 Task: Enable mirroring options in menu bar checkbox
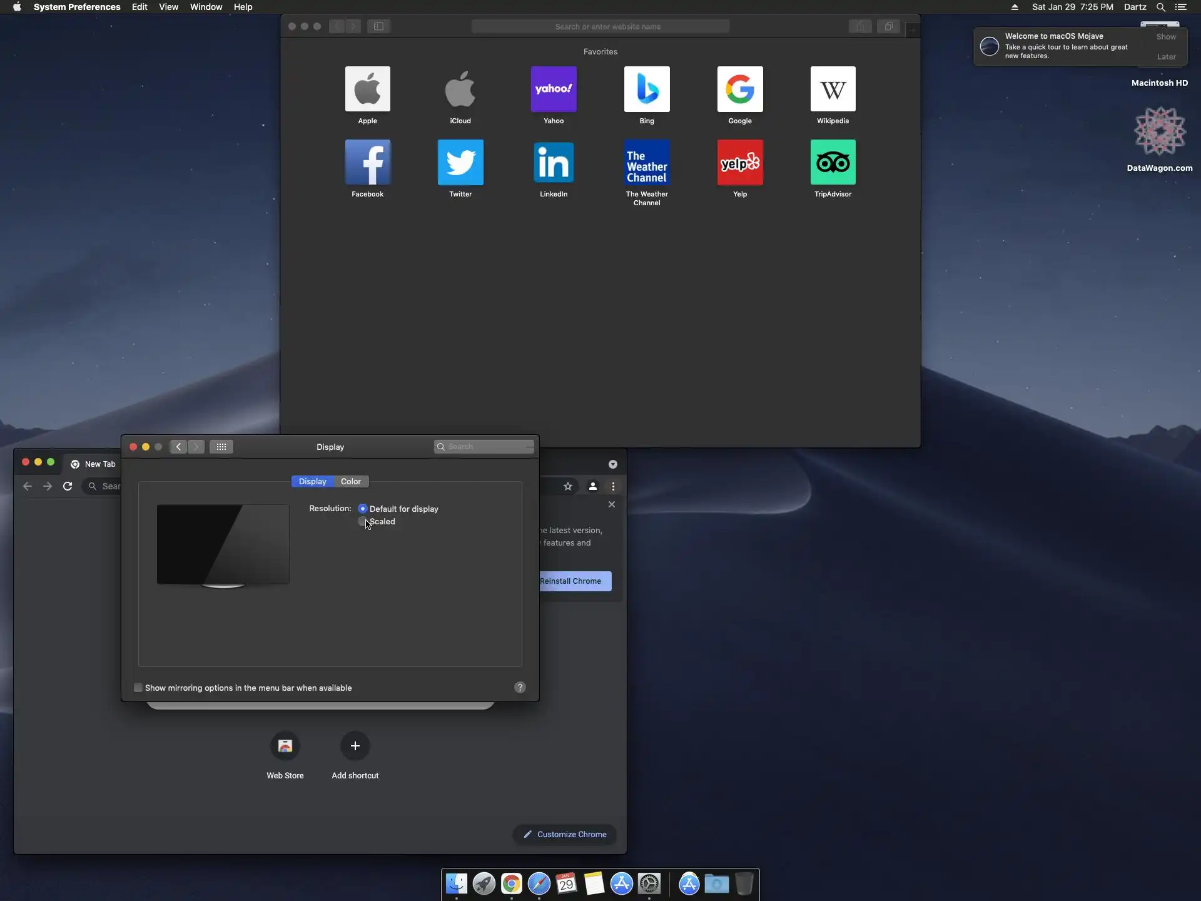tap(138, 688)
